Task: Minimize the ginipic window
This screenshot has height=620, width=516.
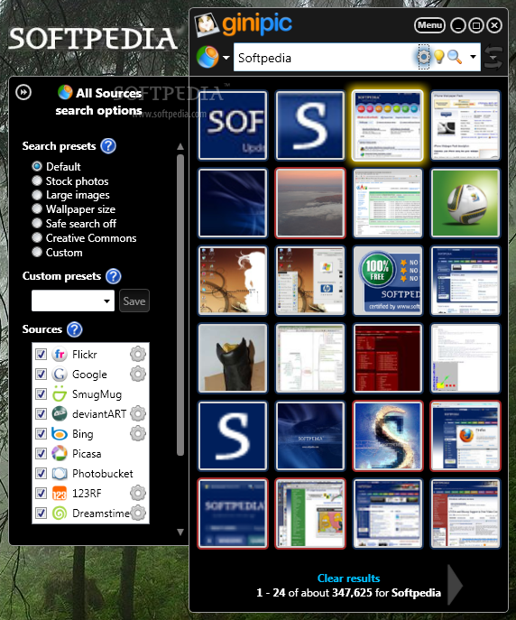Action: (x=458, y=25)
